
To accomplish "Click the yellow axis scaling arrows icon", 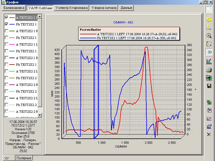I will tap(209, 27).
